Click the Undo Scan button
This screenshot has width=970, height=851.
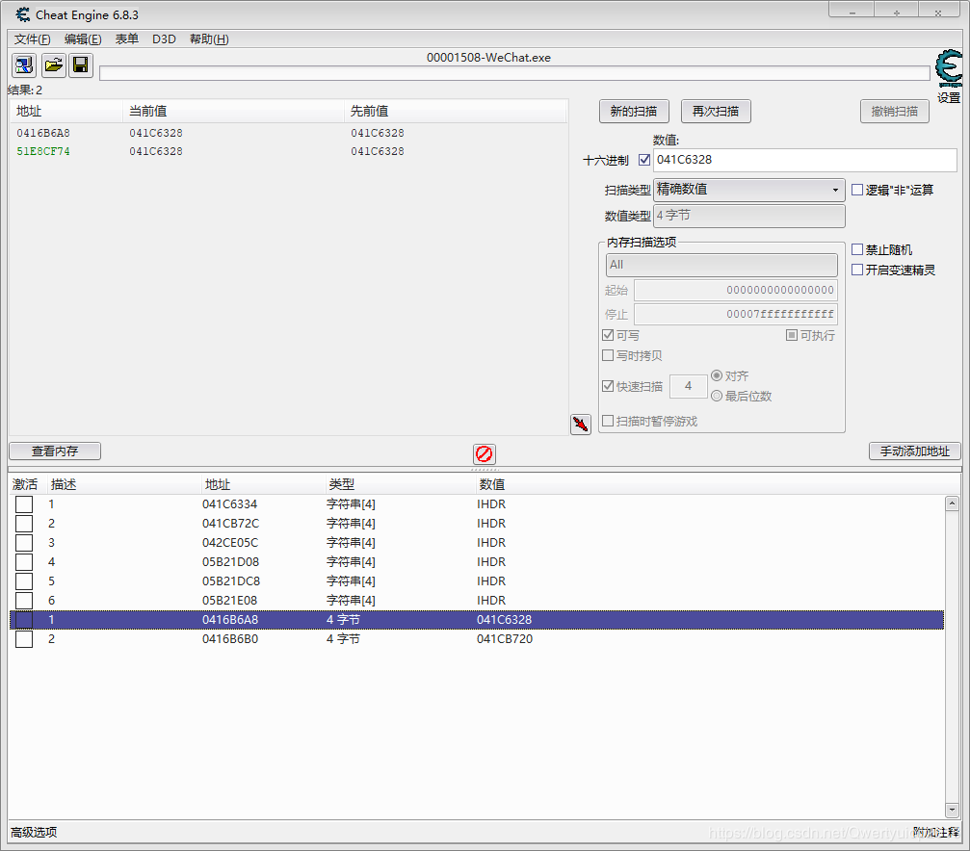(894, 112)
